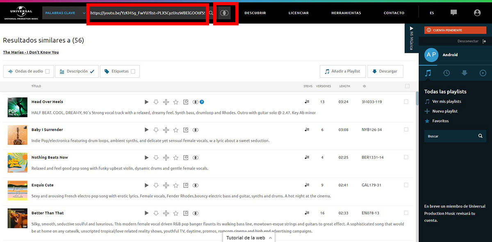Download the track Baby I Surrender
This screenshot has width=492, height=242.
point(156,130)
